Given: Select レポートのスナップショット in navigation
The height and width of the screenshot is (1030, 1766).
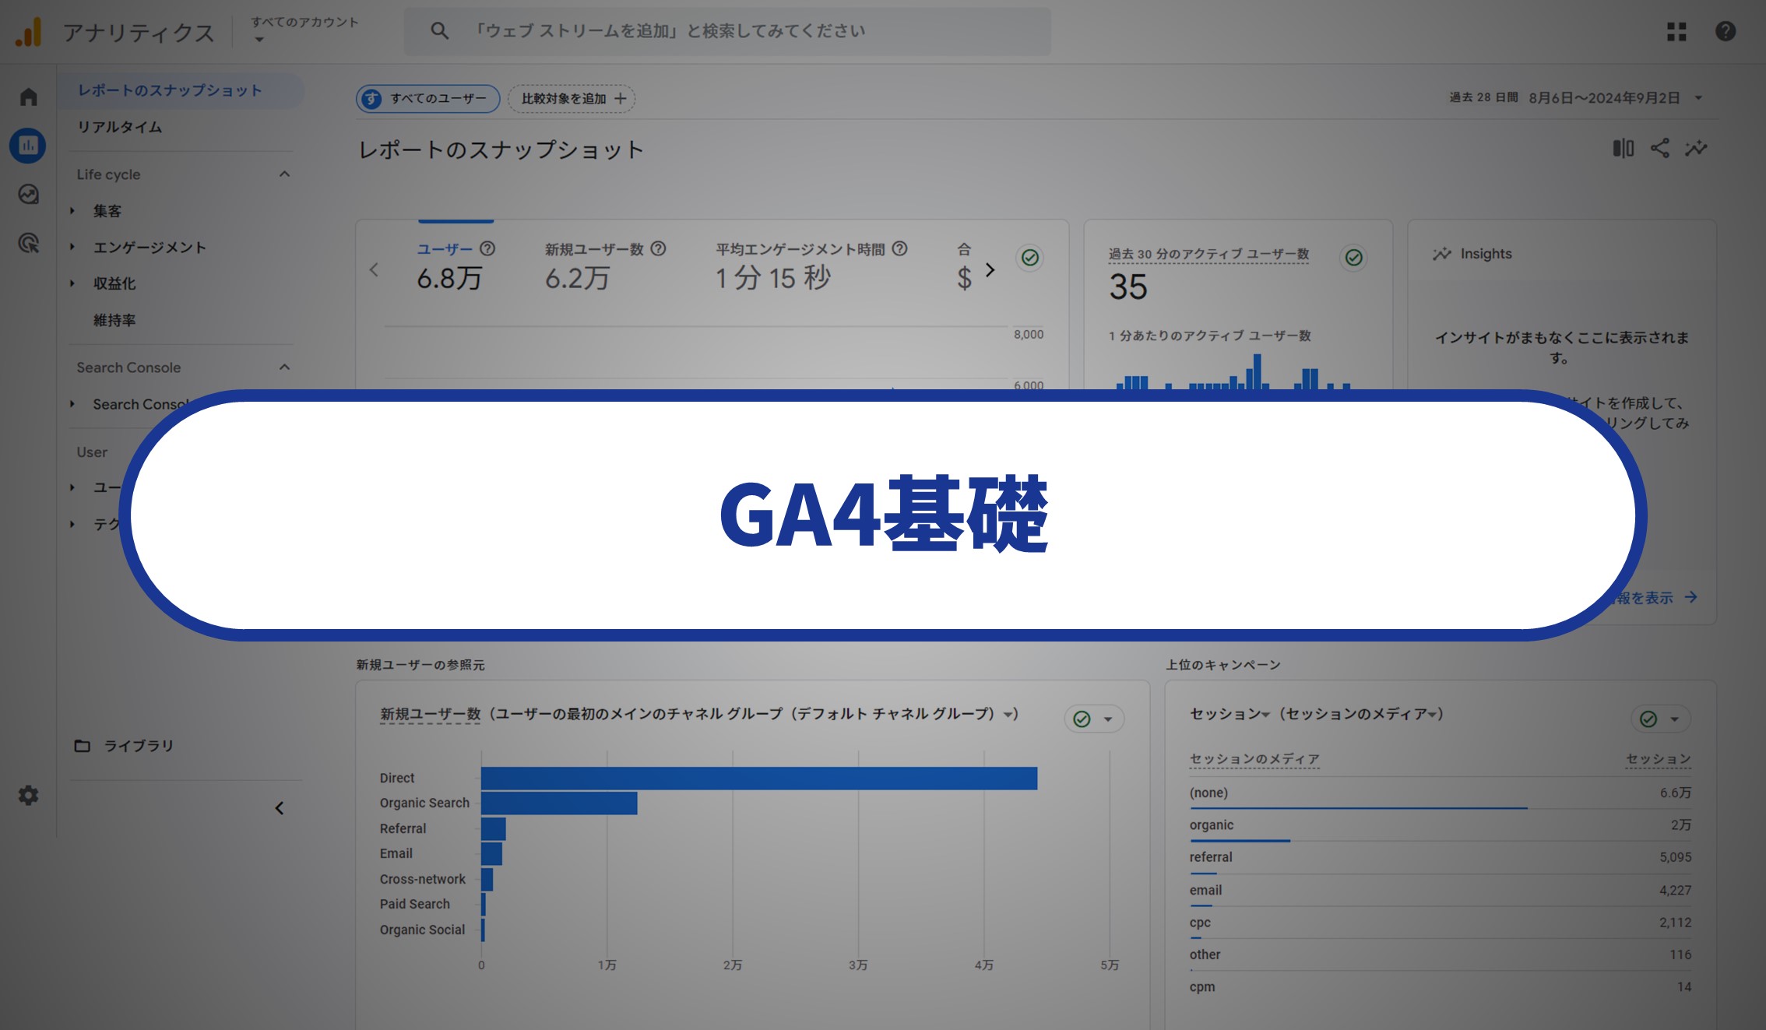Looking at the screenshot, I should [x=170, y=90].
